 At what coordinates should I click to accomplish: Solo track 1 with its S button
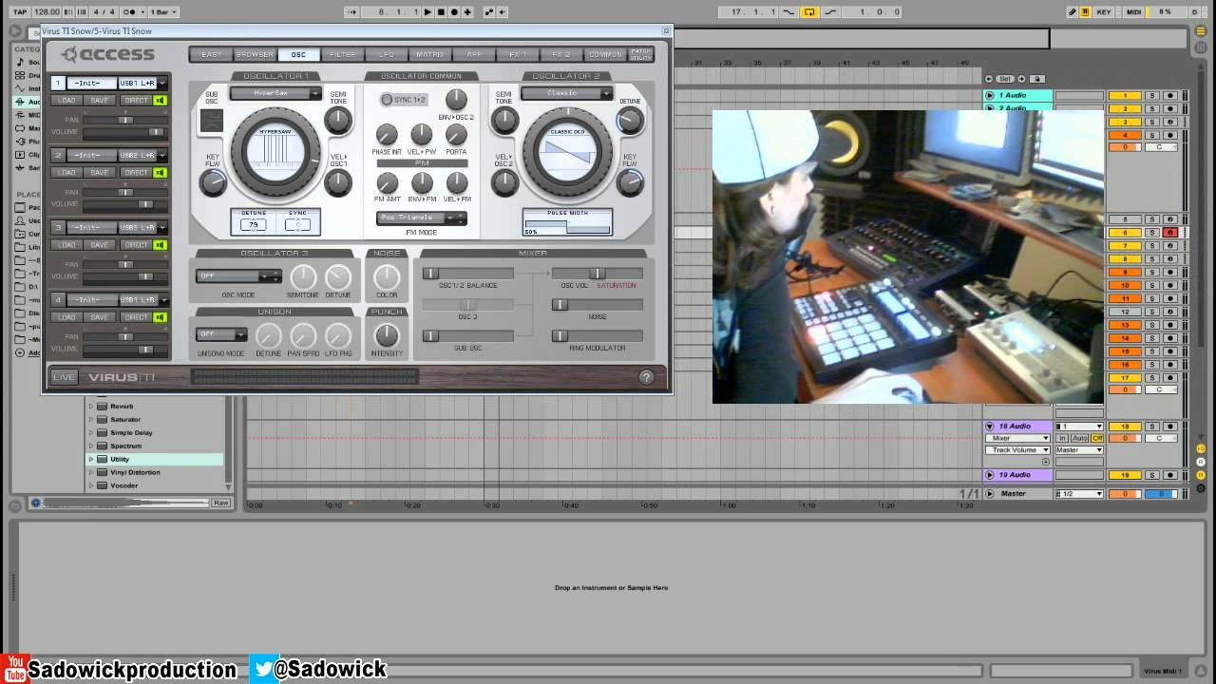pyautogui.click(x=1152, y=96)
